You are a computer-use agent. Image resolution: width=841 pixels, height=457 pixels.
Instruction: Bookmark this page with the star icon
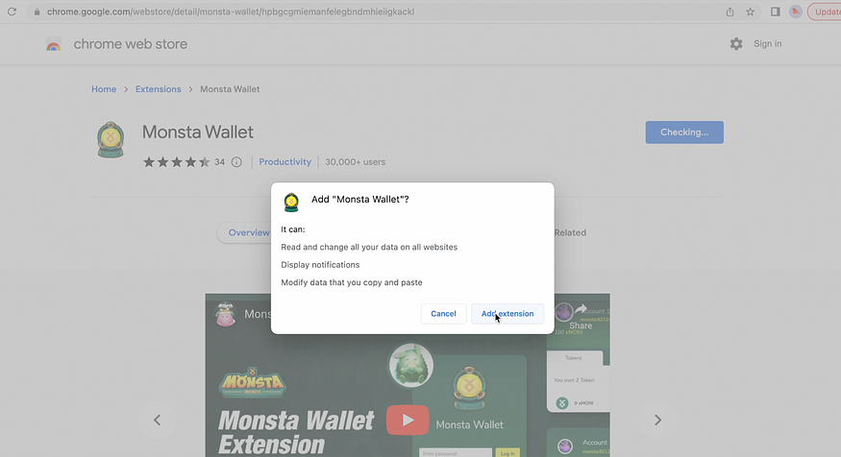(x=751, y=12)
